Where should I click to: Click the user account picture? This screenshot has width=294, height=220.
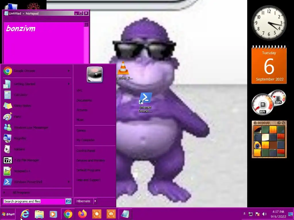pyautogui.click(x=95, y=74)
